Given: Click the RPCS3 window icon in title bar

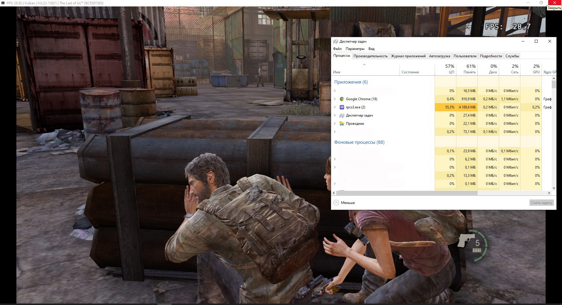Looking at the screenshot, I should [x=3, y=3].
